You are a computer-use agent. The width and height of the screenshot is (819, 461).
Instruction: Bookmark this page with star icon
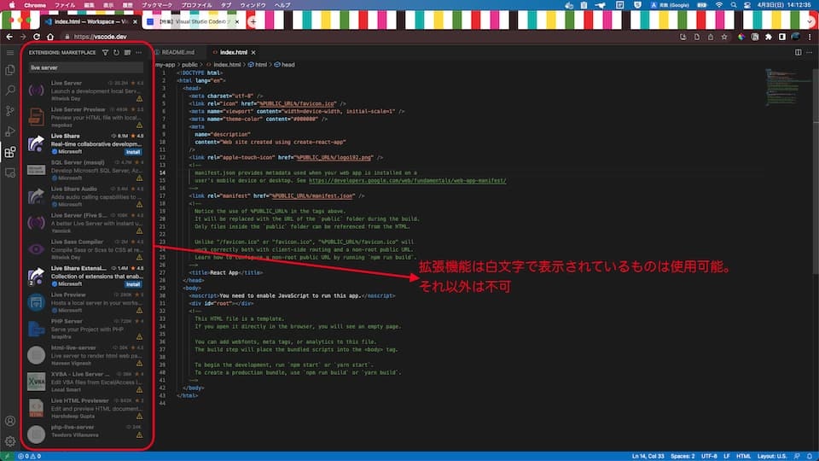[x=724, y=37]
